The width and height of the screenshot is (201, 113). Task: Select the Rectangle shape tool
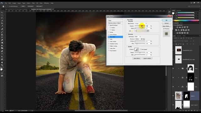point(2,59)
